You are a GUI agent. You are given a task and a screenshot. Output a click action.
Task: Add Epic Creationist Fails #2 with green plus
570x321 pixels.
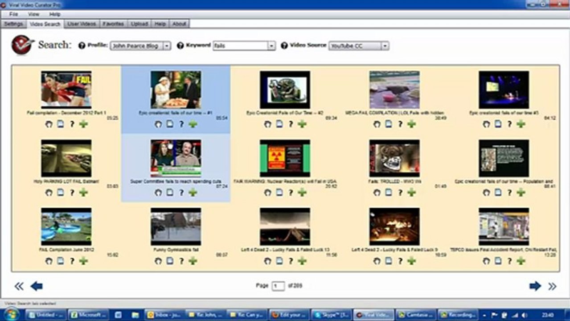point(302,124)
